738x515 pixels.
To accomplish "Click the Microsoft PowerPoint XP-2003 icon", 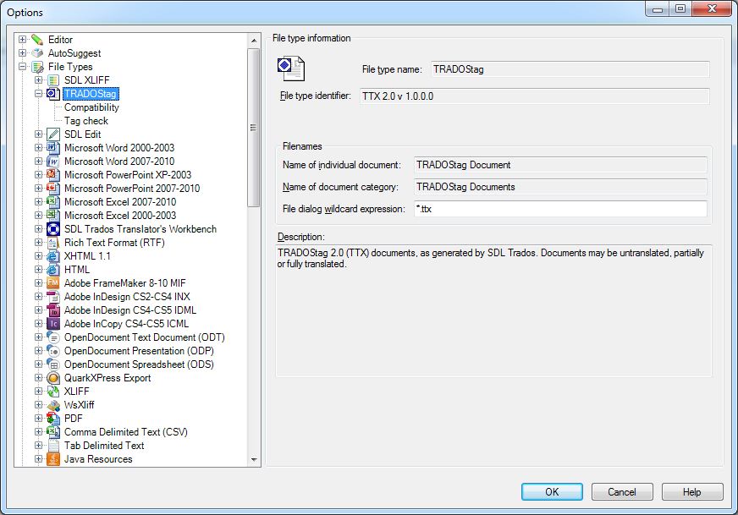I will (x=53, y=175).
